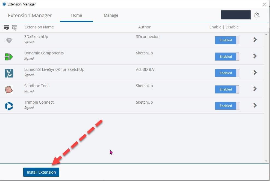Click the Extension Manager heading text
The height and width of the screenshot is (181, 270).
[x=30, y=16]
